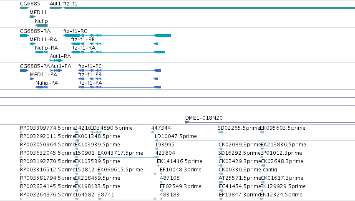Select the EK213836.5prime EST label
Viewport: 355px width, 201px height.
click(283, 145)
